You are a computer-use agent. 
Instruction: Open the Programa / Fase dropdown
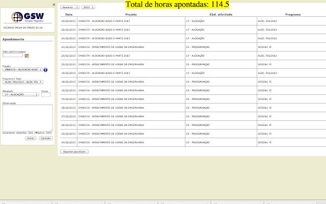coord(22,82)
